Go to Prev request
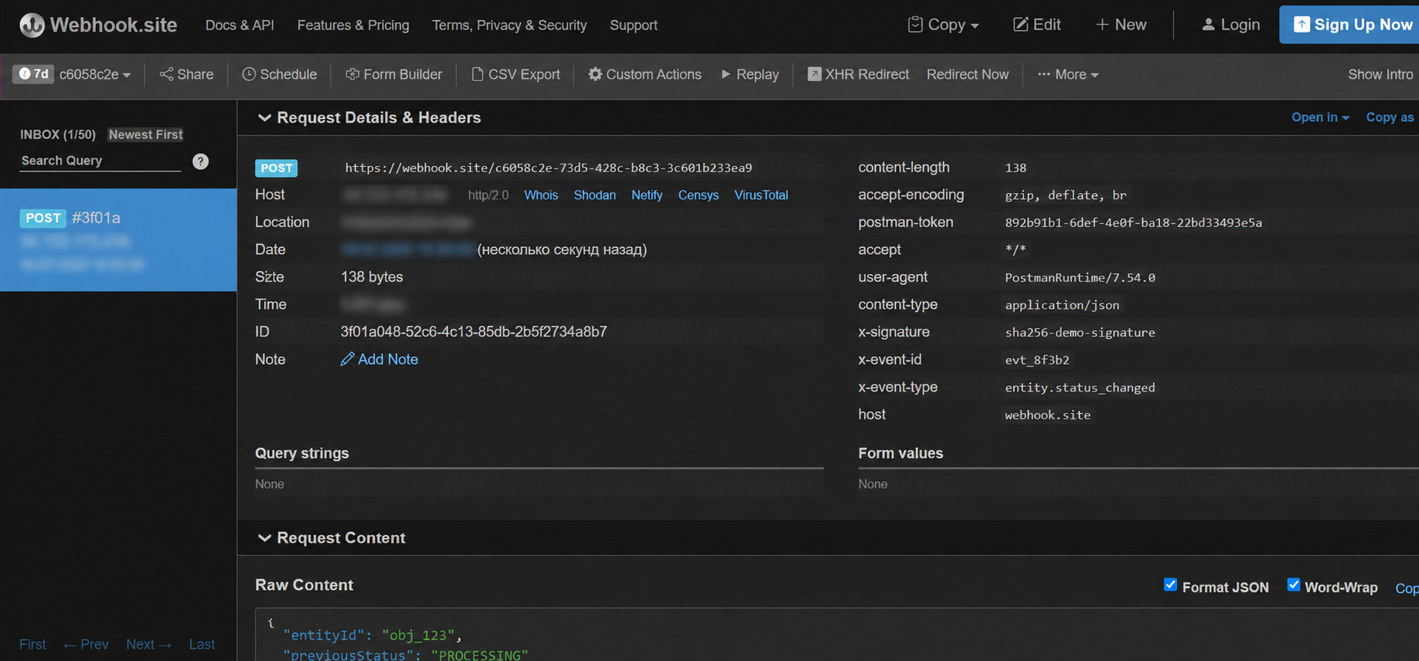 tap(86, 644)
